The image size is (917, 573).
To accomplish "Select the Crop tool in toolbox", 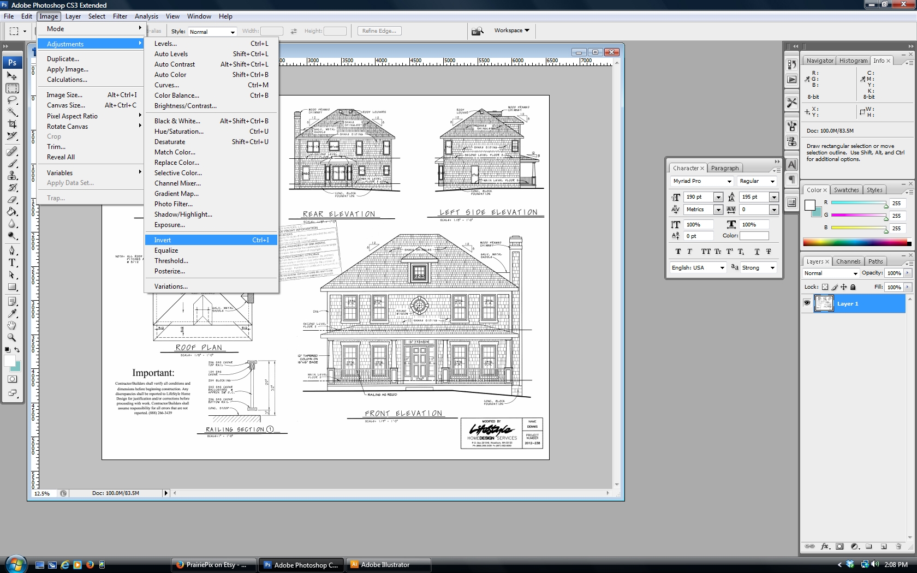I will [x=12, y=124].
